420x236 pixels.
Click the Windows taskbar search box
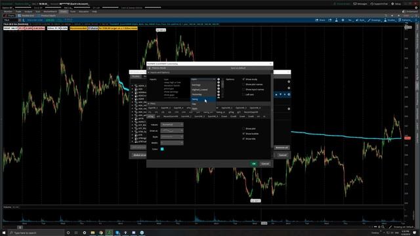pos(36,233)
